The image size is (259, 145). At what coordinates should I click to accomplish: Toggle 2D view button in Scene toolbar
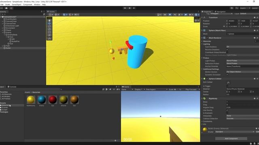[165, 14]
